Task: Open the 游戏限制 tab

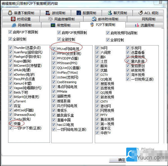Action: tap(56, 13)
